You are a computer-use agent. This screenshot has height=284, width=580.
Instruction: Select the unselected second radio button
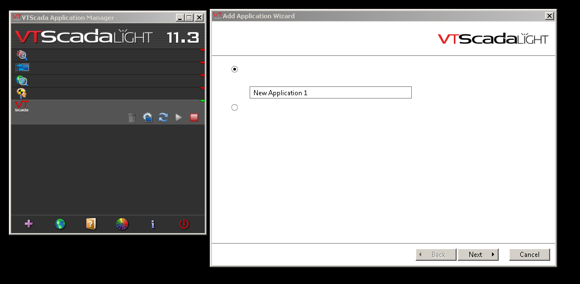coord(235,107)
